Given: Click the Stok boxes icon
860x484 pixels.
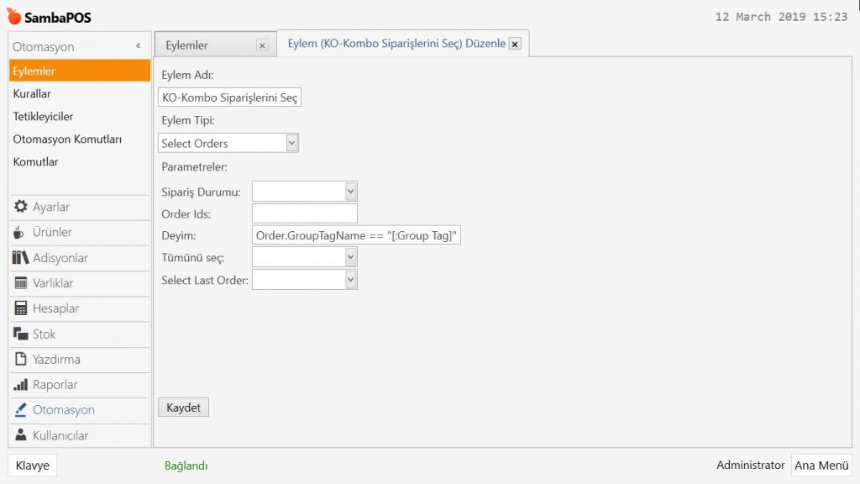Looking at the screenshot, I should [x=21, y=334].
